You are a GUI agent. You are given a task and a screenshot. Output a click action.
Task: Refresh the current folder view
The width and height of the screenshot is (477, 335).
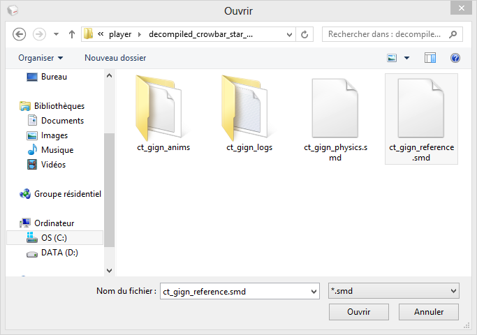(304, 34)
